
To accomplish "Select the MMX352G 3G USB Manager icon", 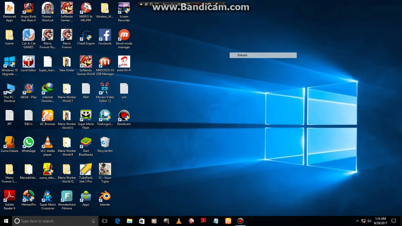I will pos(105,66).
